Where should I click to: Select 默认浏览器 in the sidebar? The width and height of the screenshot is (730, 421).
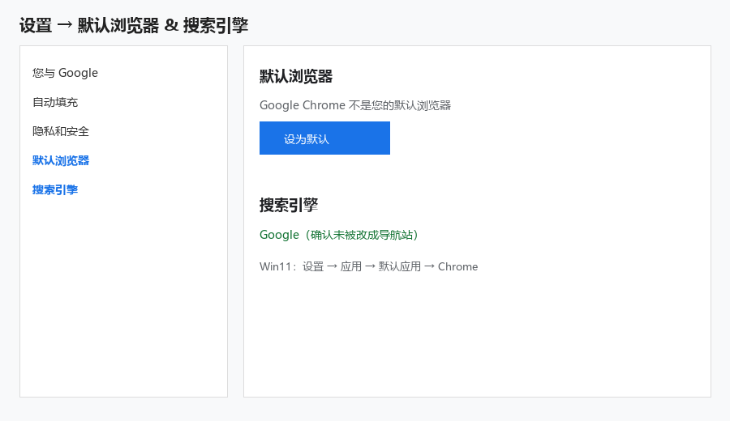click(61, 161)
